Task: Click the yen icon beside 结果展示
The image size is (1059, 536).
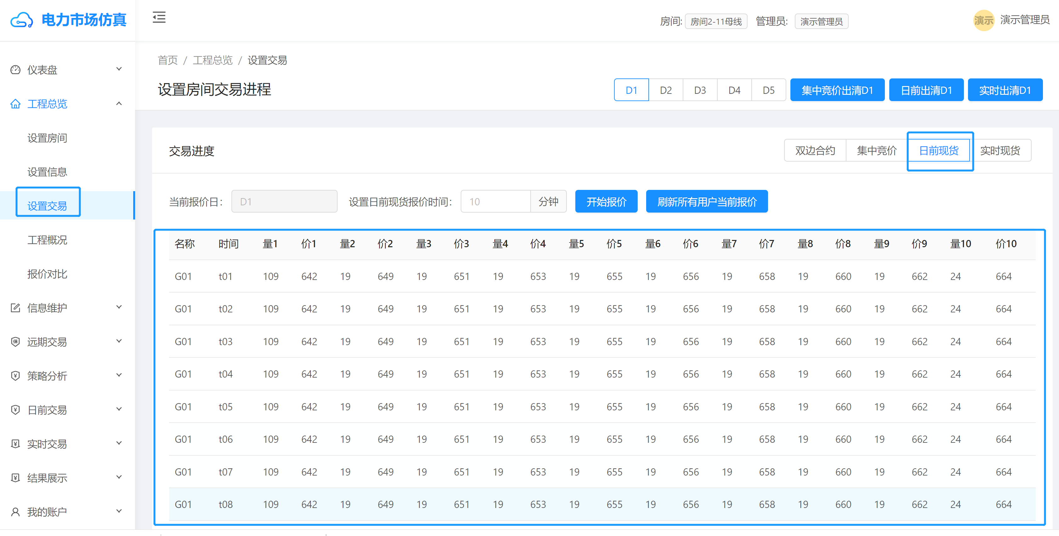Action: (15, 478)
